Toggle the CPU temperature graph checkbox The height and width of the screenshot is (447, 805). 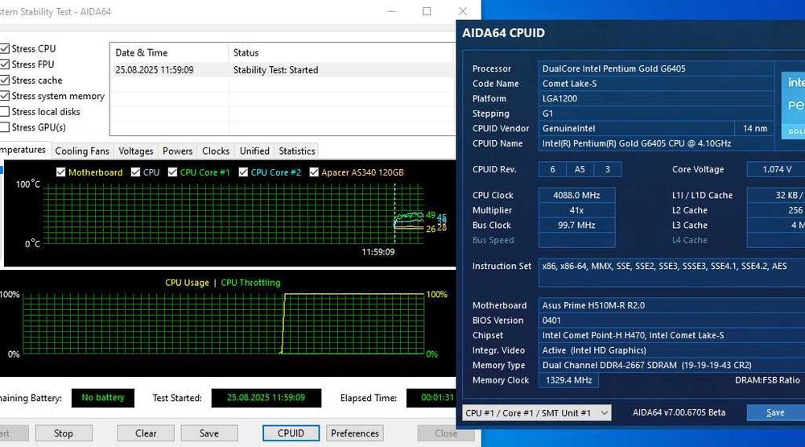[135, 172]
